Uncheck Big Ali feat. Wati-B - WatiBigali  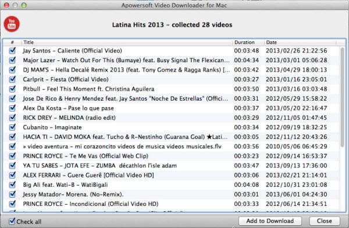pyautogui.click(x=12, y=185)
